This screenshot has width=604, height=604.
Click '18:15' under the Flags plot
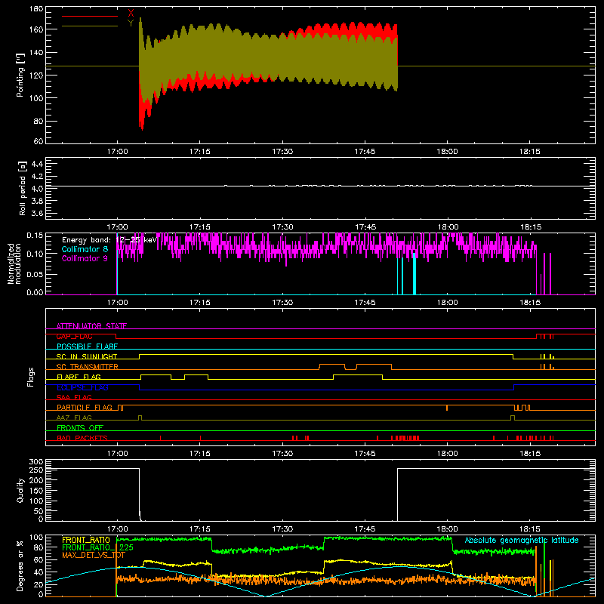(x=530, y=454)
